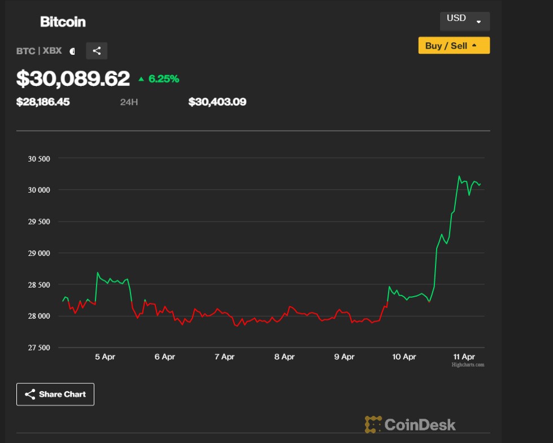The height and width of the screenshot is (443, 553).
Task: Click the 5 Apr date axis label
Action: tap(105, 357)
